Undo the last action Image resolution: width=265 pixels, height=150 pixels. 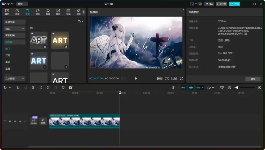[18, 88]
